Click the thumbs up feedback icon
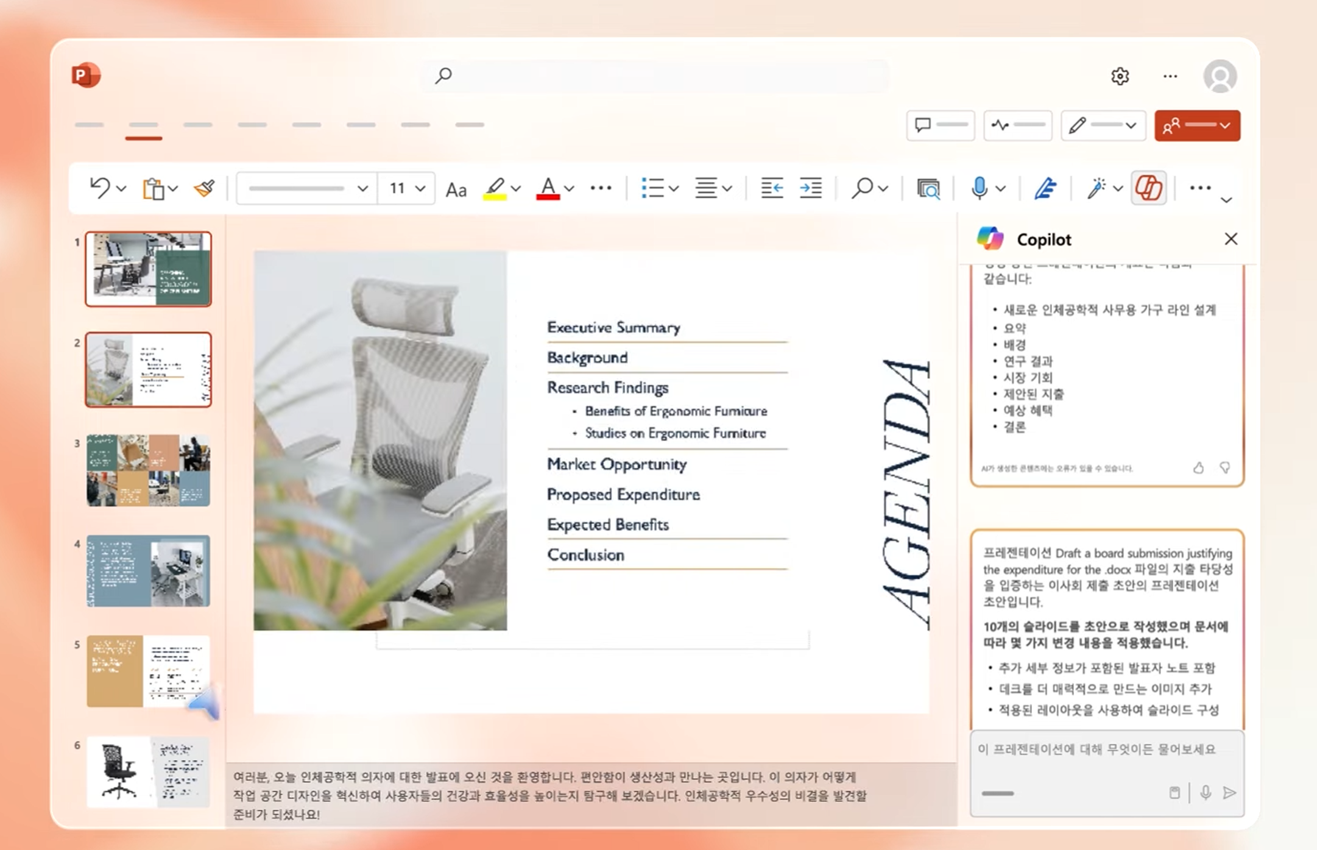 click(1198, 468)
